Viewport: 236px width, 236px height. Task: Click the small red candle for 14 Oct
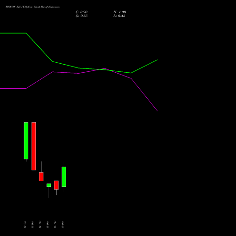coord(41,177)
